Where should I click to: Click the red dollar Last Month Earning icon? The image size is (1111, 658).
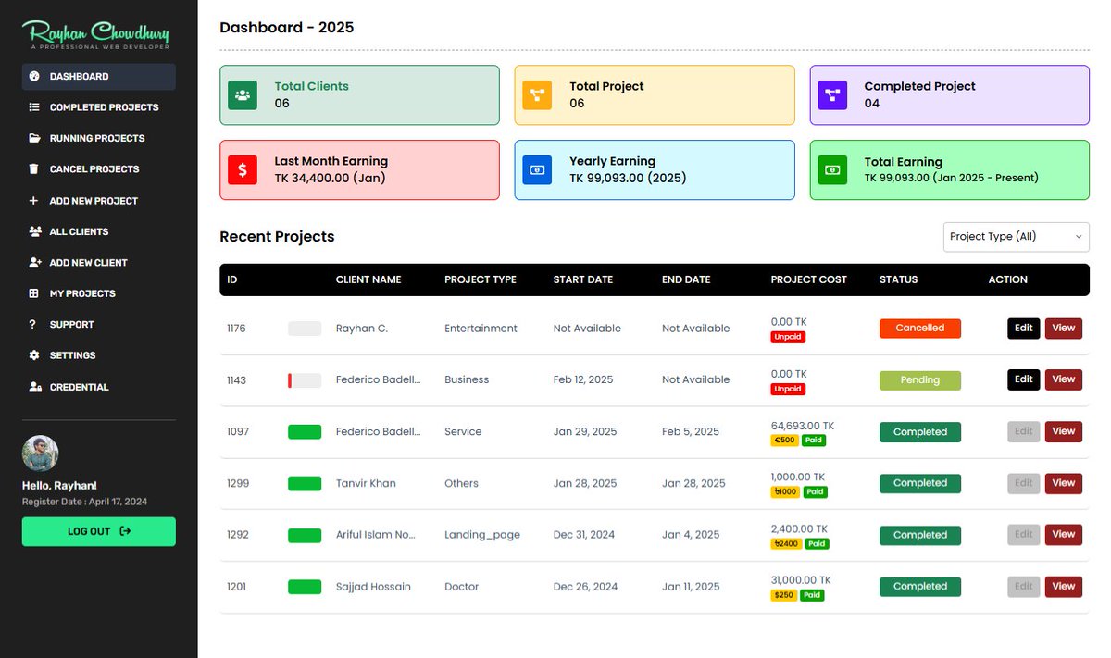[x=243, y=169]
